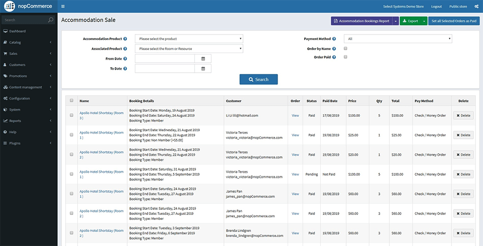Expand the Catalog menu chevron
The width and height of the screenshot is (483, 246).
(x=51, y=42)
